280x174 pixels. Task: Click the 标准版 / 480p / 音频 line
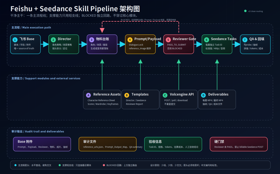(215, 48)
